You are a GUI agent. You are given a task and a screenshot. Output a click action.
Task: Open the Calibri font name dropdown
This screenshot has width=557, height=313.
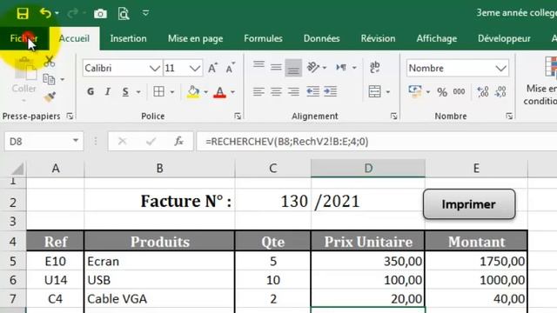[155, 68]
